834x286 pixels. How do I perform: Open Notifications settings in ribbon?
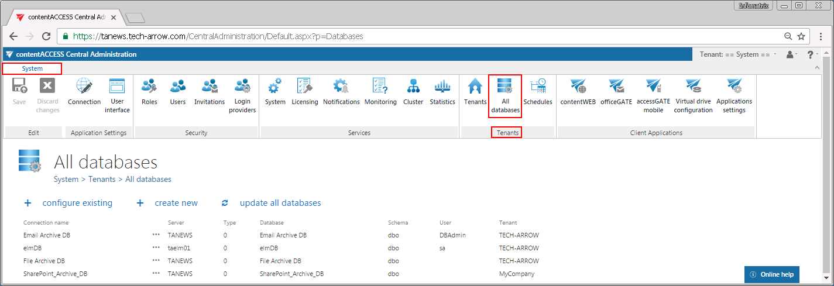(341, 92)
